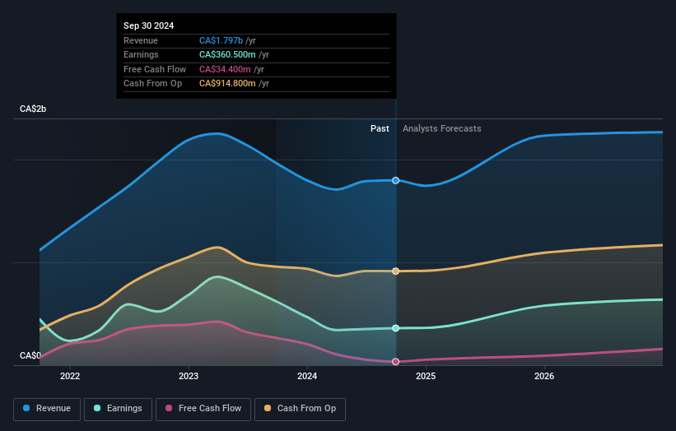Screen dimensions: 676x431
Task: Click the Revenue value CA$1.797b in tooltip
Action: [221, 40]
